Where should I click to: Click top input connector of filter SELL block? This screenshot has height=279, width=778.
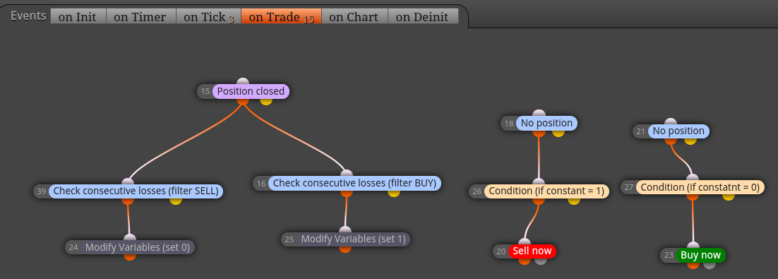pyautogui.click(x=128, y=182)
